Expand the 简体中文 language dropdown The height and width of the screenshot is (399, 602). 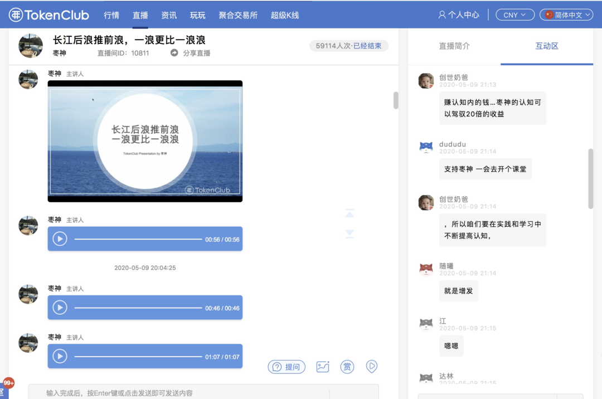(566, 15)
